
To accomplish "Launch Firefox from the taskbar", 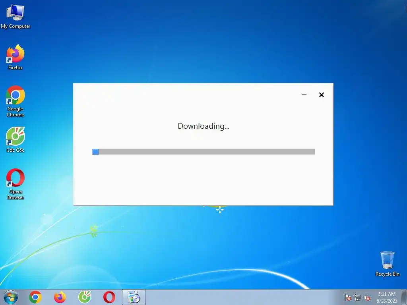I will [x=60, y=297].
